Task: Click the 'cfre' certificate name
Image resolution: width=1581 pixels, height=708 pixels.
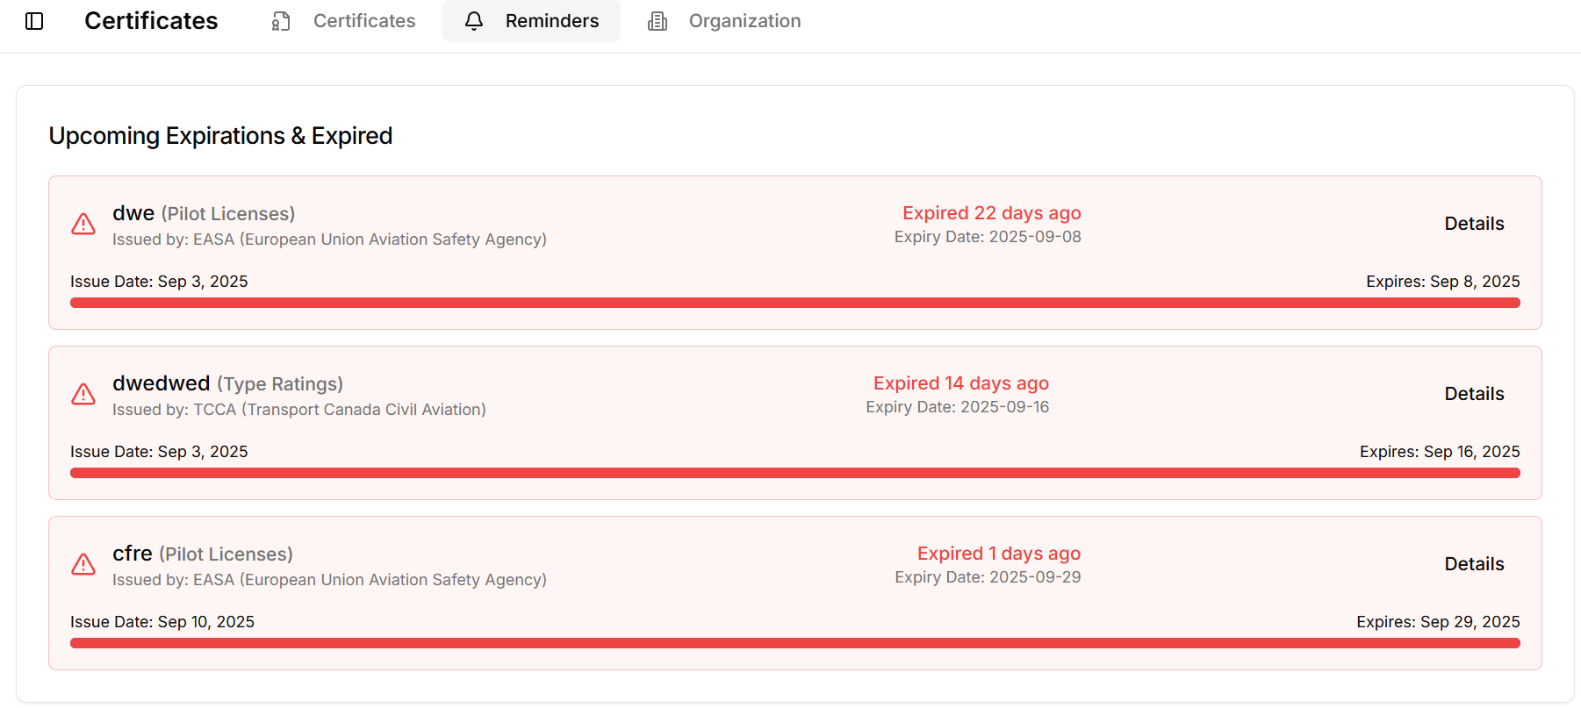Action: [x=133, y=554]
